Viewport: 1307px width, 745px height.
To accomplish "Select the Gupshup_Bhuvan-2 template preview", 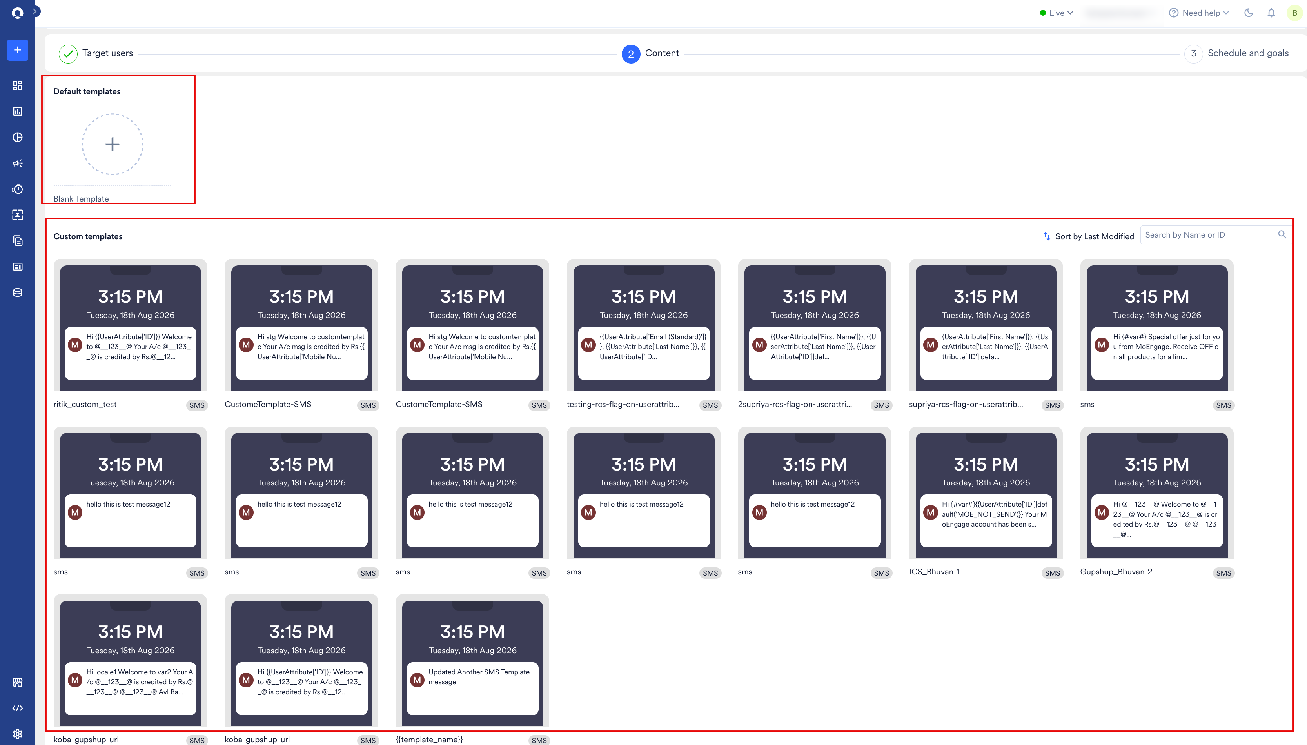I will (x=1156, y=493).
